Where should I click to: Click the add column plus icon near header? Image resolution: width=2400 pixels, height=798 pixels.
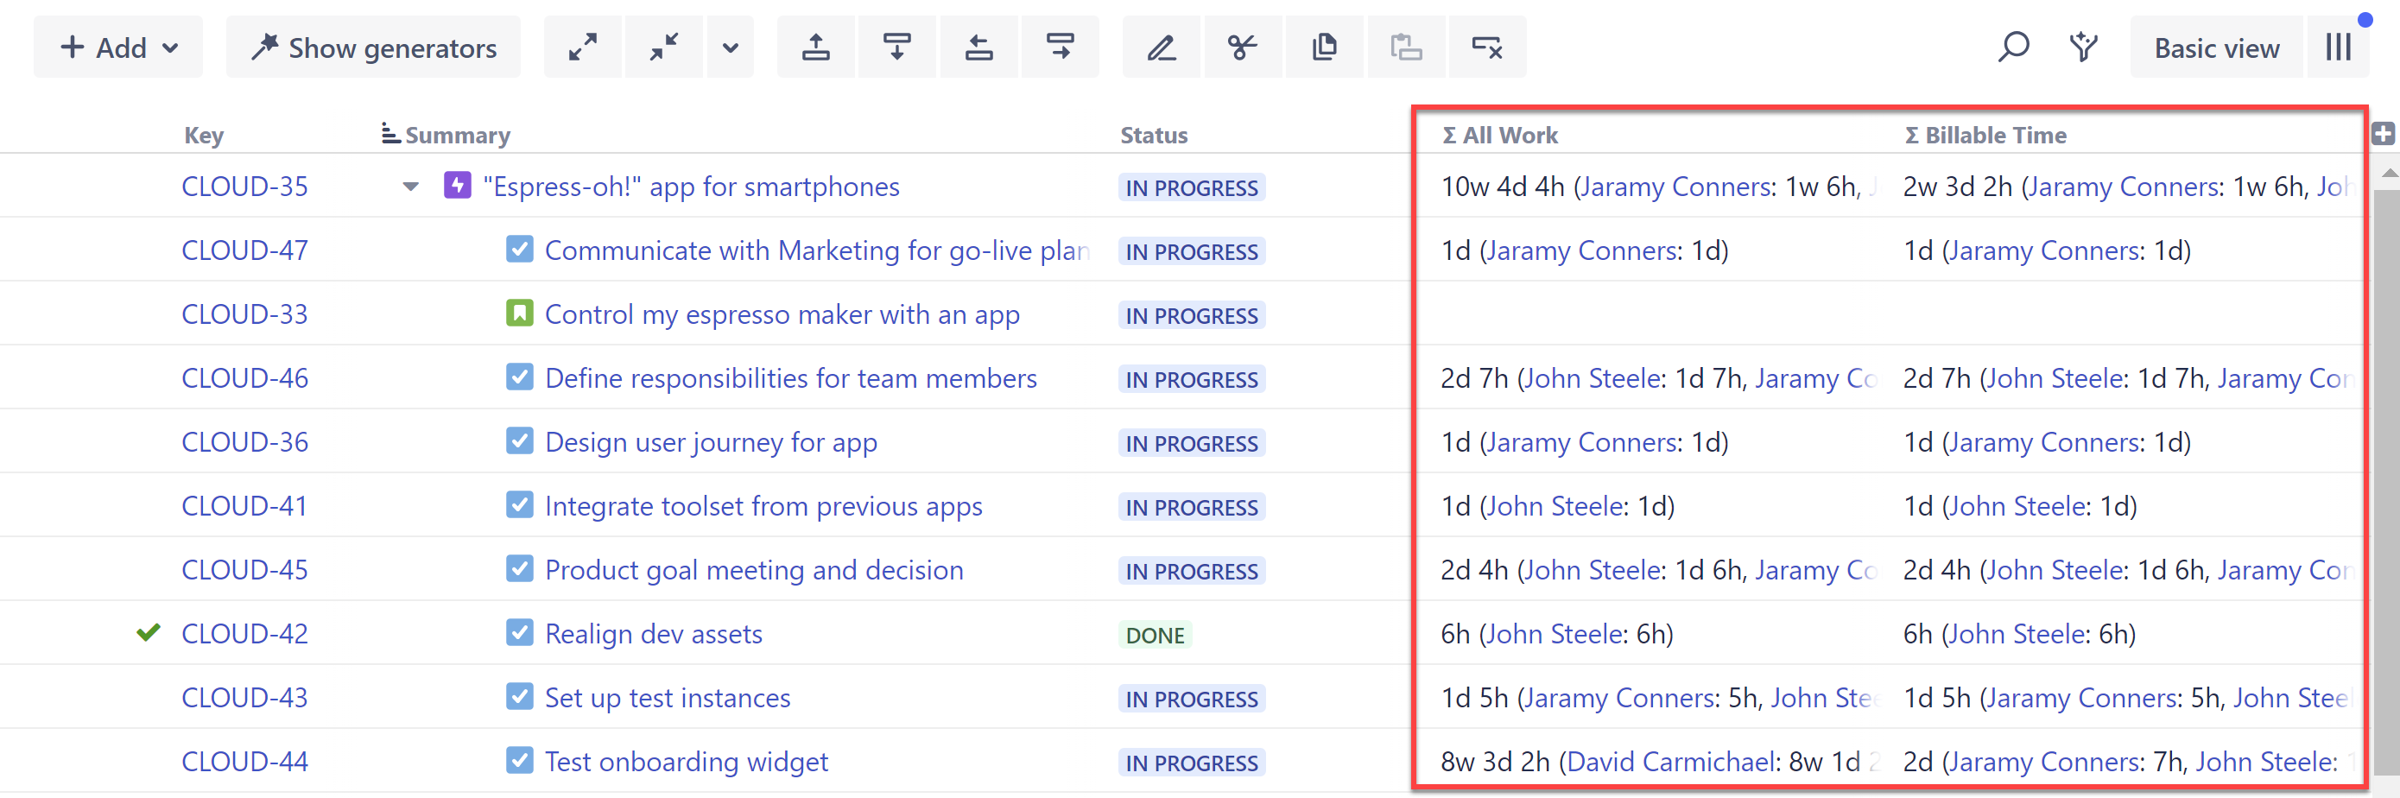(2384, 133)
